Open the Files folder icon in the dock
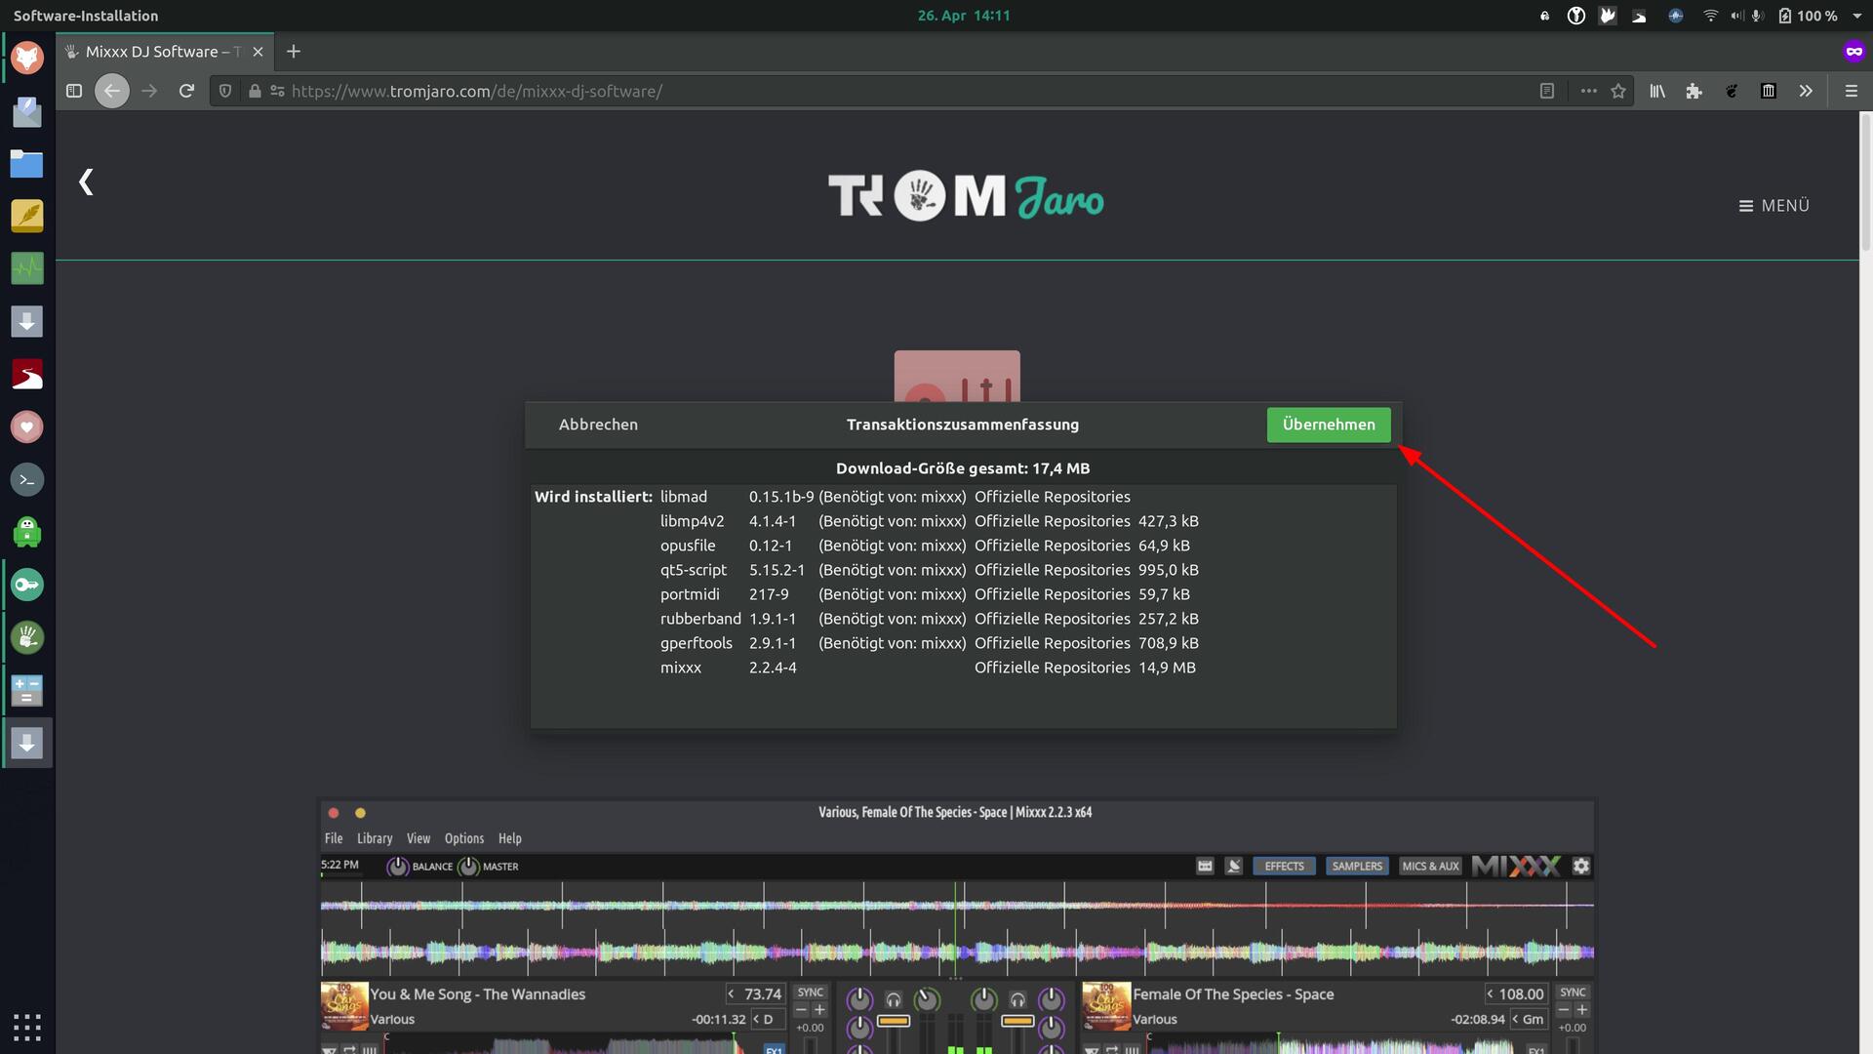This screenshot has width=1873, height=1054. coord(26,164)
